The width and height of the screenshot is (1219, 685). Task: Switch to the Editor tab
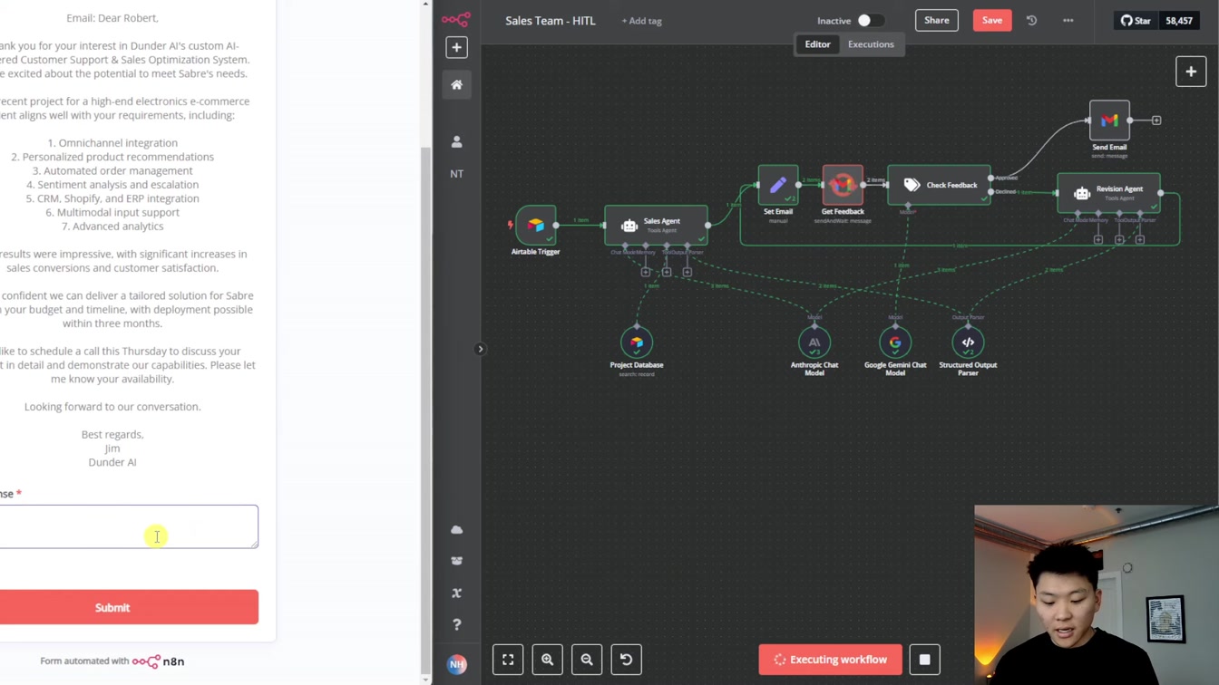tap(817, 44)
